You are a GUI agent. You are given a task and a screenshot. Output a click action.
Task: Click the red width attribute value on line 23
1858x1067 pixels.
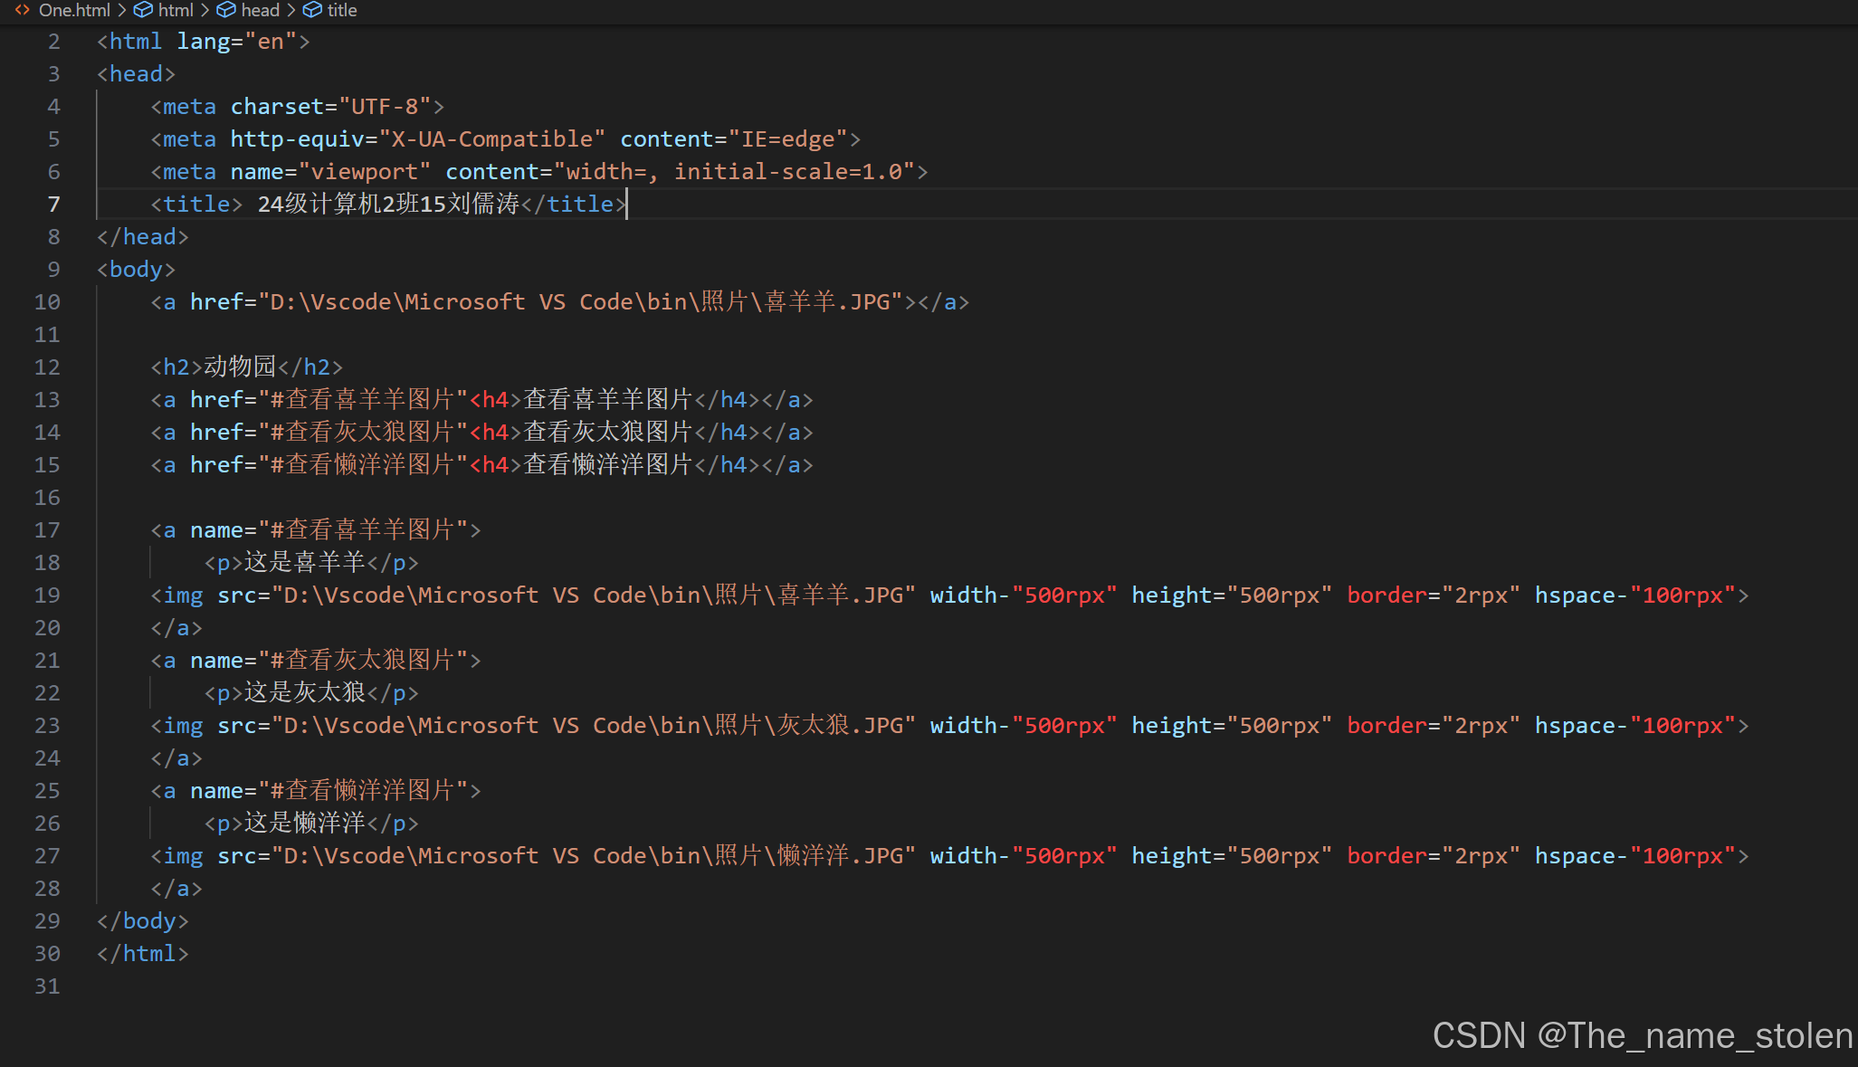pyautogui.click(x=1064, y=726)
